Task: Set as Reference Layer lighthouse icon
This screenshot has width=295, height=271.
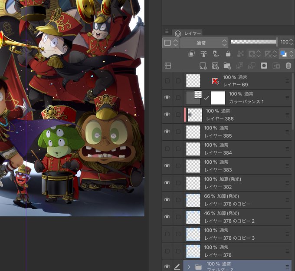Action: [x=203, y=54]
